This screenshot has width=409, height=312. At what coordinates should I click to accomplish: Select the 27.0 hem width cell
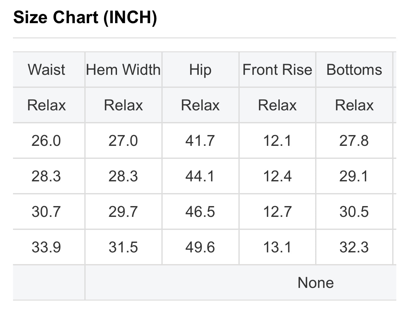click(123, 141)
